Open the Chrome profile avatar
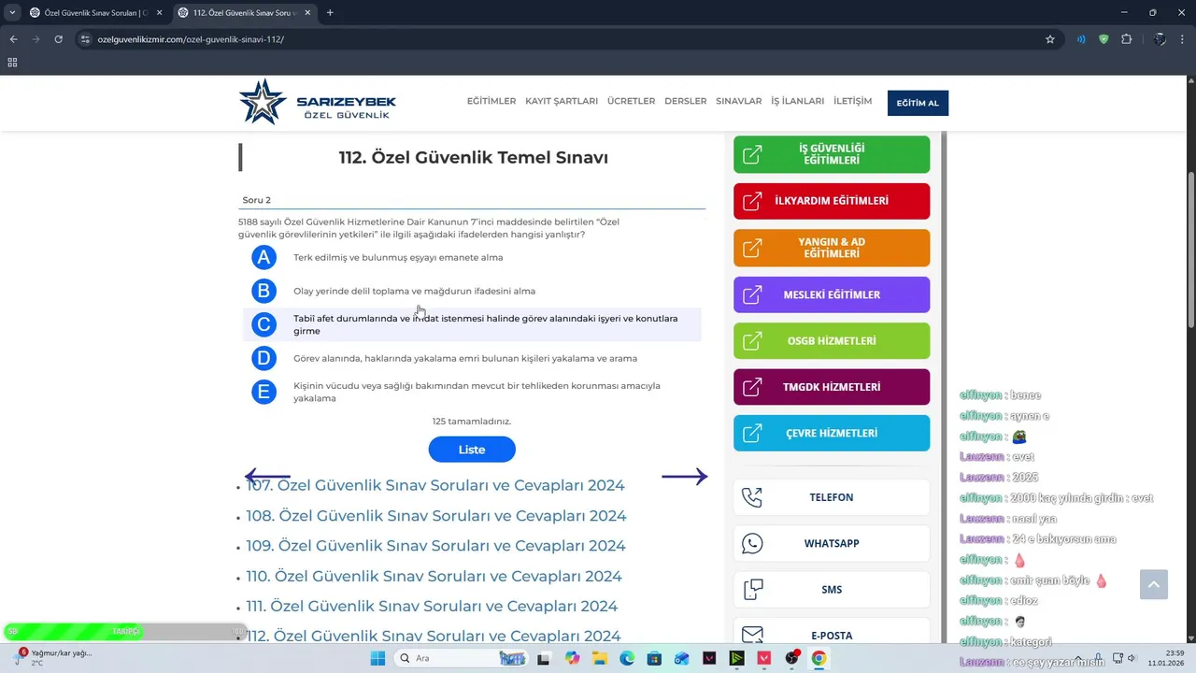This screenshot has height=673, width=1196. click(1160, 39)
